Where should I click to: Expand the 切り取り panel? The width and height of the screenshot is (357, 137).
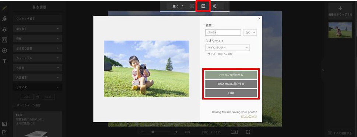pos(38,29)
